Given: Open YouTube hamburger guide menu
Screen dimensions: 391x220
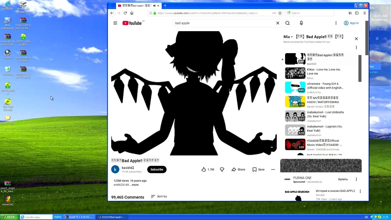Looking at the screenshot, I should coord(115,23).
